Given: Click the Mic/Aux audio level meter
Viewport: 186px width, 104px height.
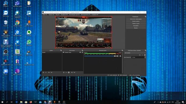Looking at the screenshot, I should (103, 54).
